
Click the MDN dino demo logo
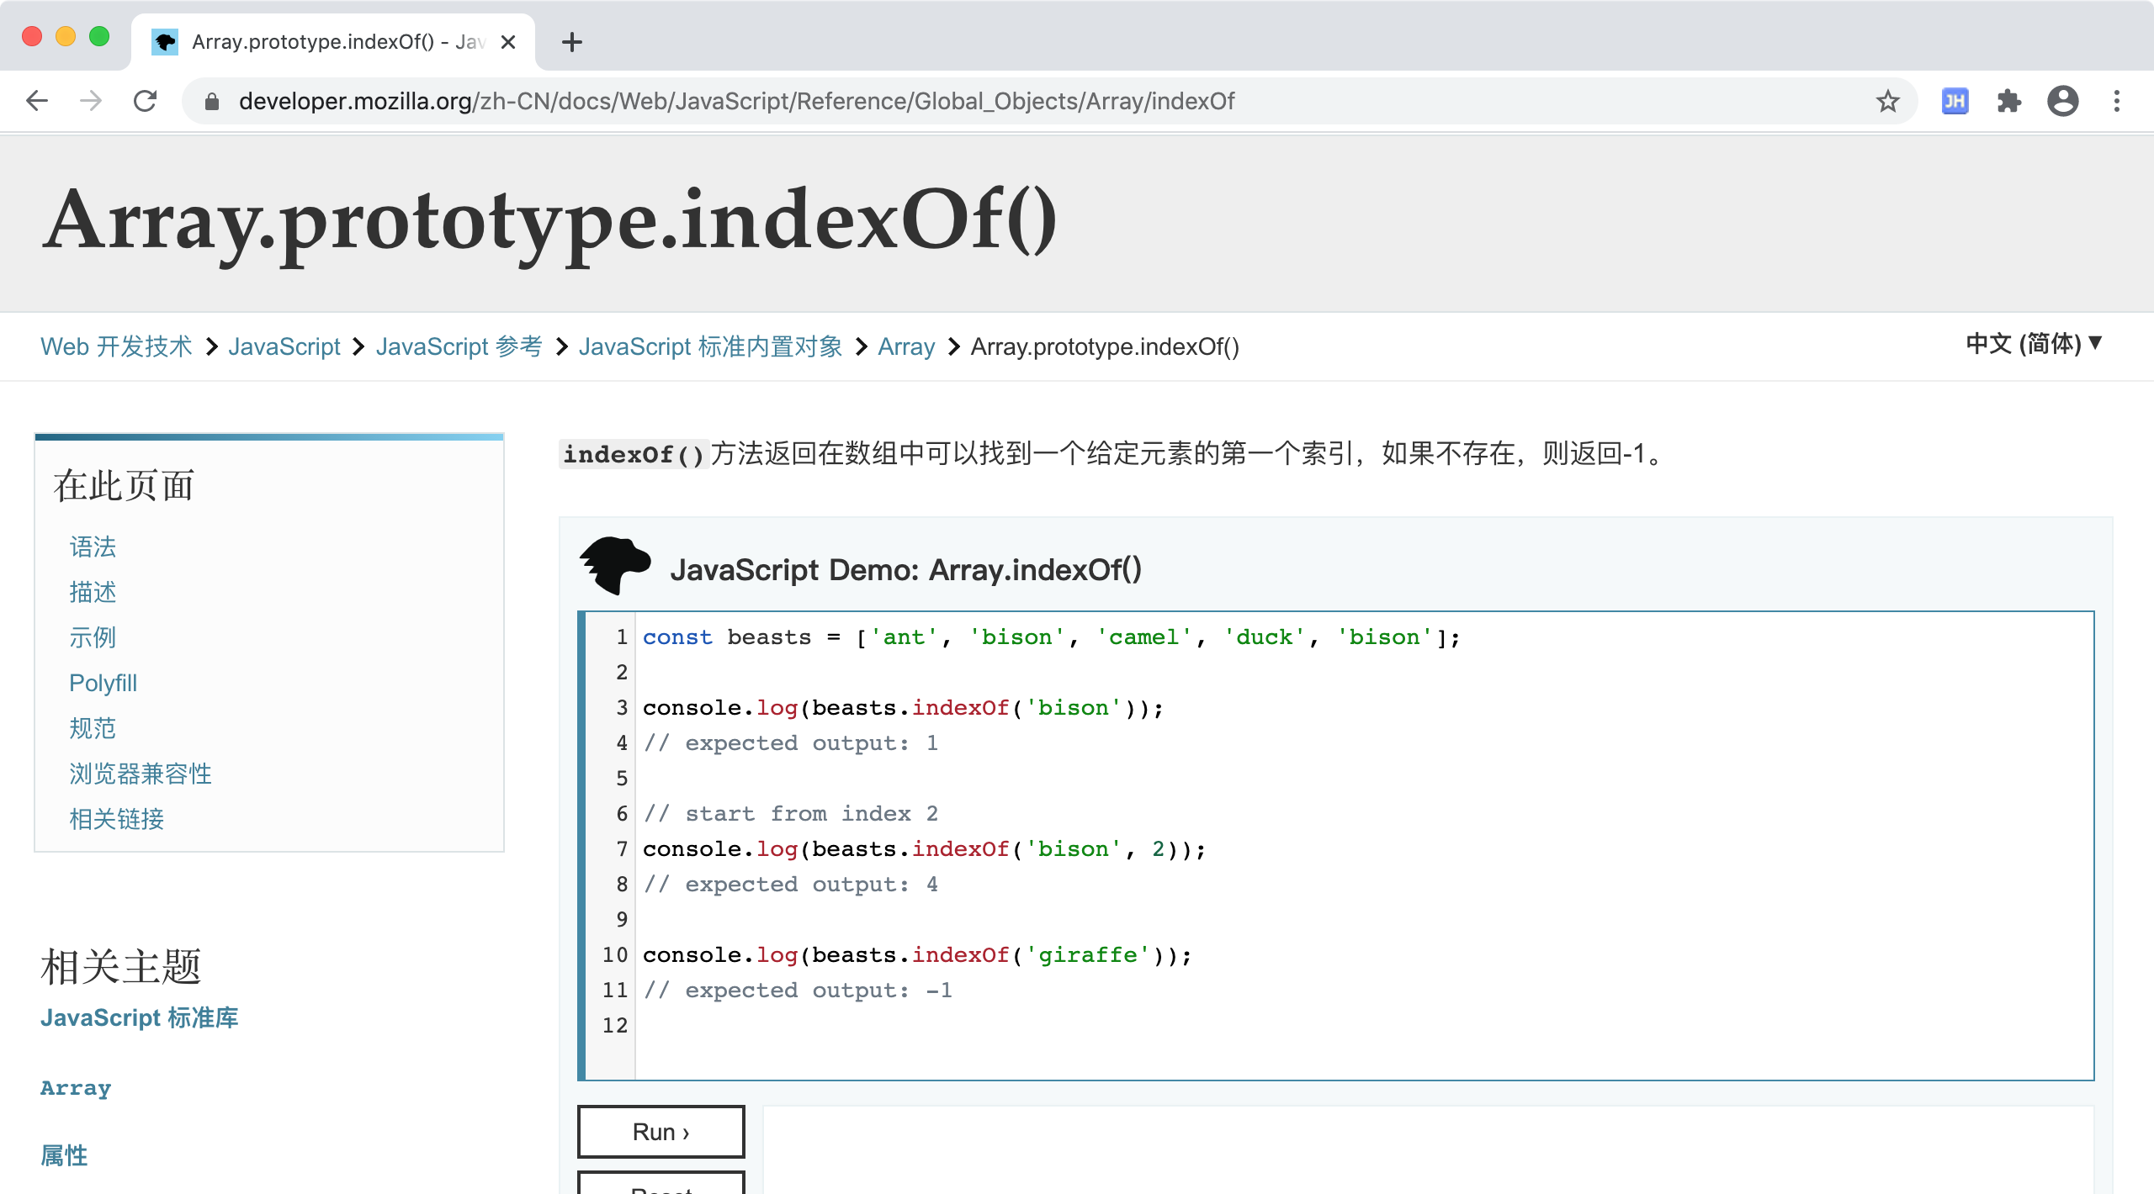point(615,565)
